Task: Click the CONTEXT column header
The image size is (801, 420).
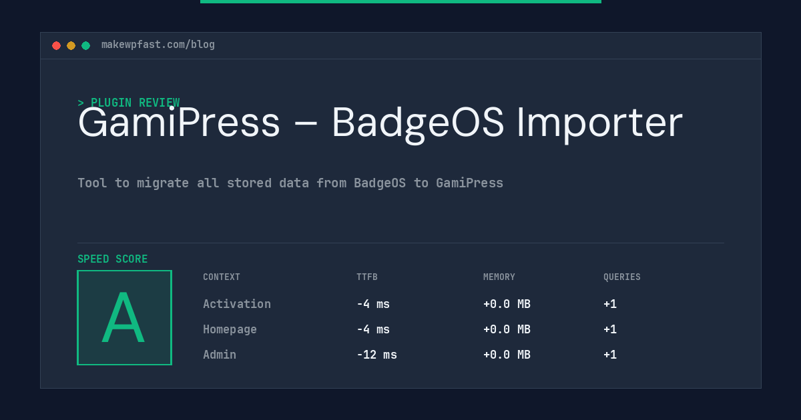Action: 222,277
